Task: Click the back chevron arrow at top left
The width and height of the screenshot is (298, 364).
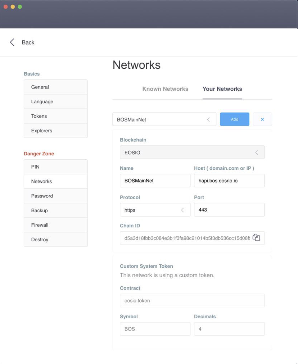Action: coord(12,42)
